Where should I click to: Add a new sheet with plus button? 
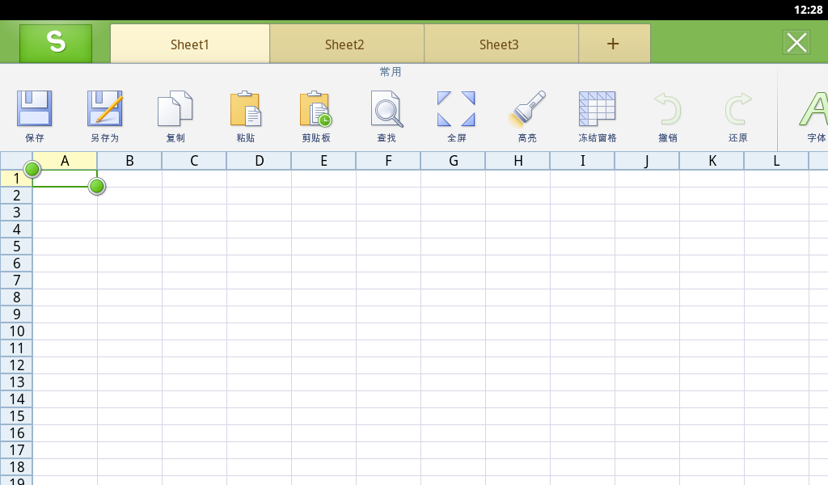[x=613, y=44]
